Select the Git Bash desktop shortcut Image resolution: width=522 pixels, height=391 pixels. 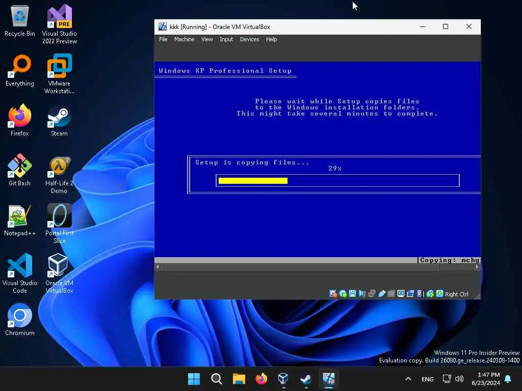tap(20, 170)
